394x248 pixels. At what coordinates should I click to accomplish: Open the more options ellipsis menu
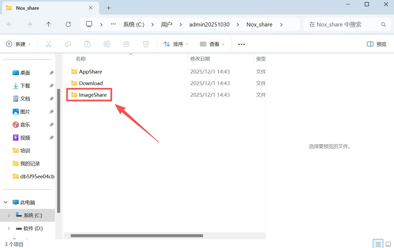241,44
